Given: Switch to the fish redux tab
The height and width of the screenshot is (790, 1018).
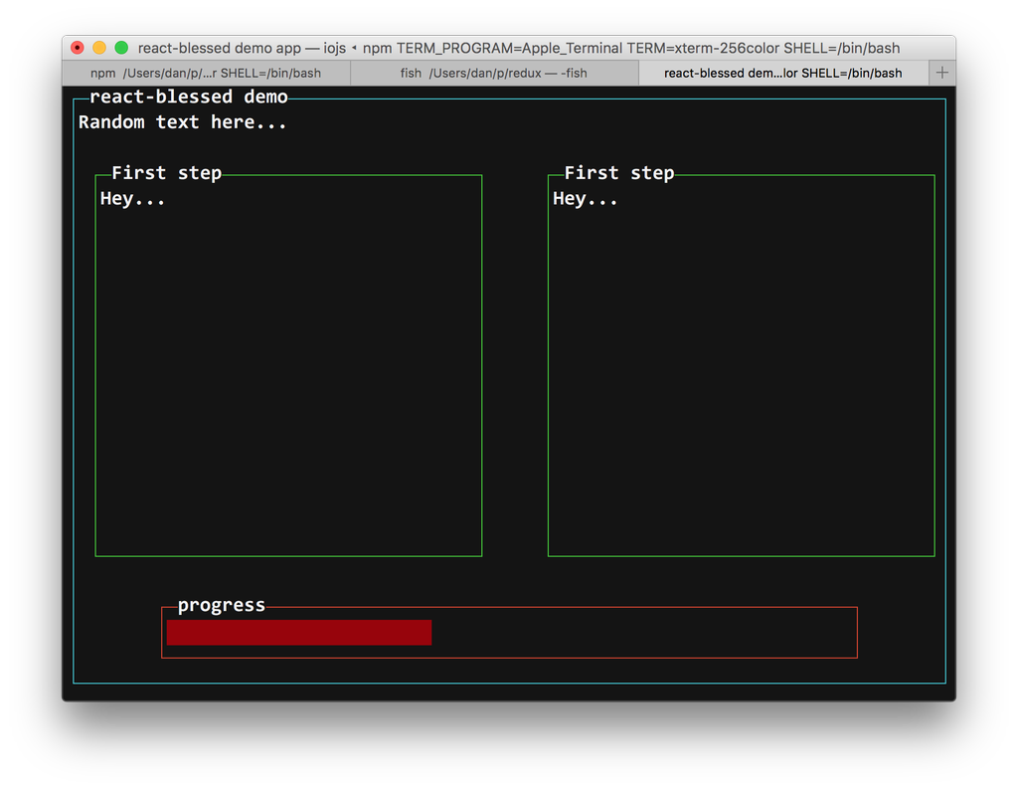Looking at the screenshot, I should 493,73.
